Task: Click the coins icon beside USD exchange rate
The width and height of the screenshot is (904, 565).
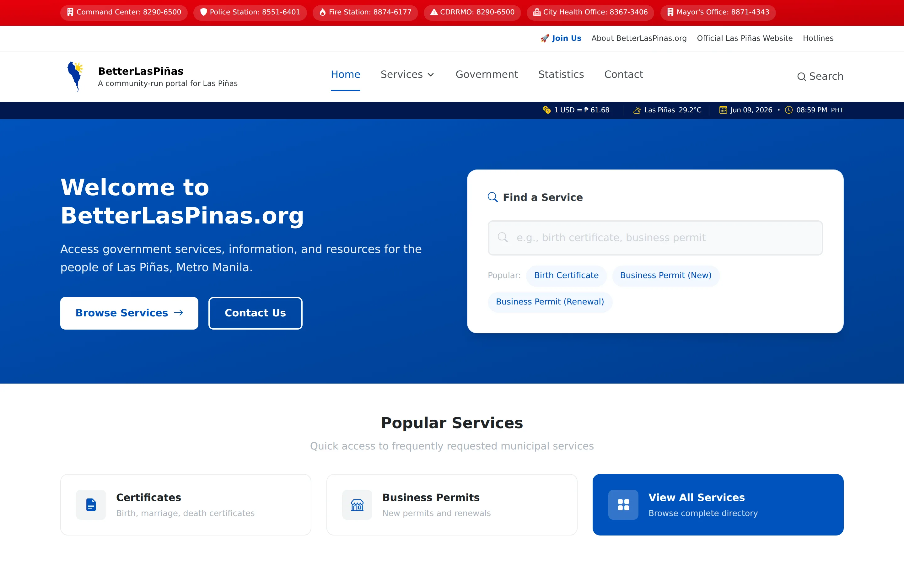Action: [546, 110]
